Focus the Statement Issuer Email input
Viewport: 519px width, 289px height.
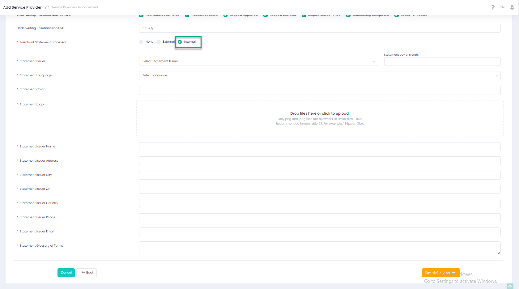(x=320, y=232)
